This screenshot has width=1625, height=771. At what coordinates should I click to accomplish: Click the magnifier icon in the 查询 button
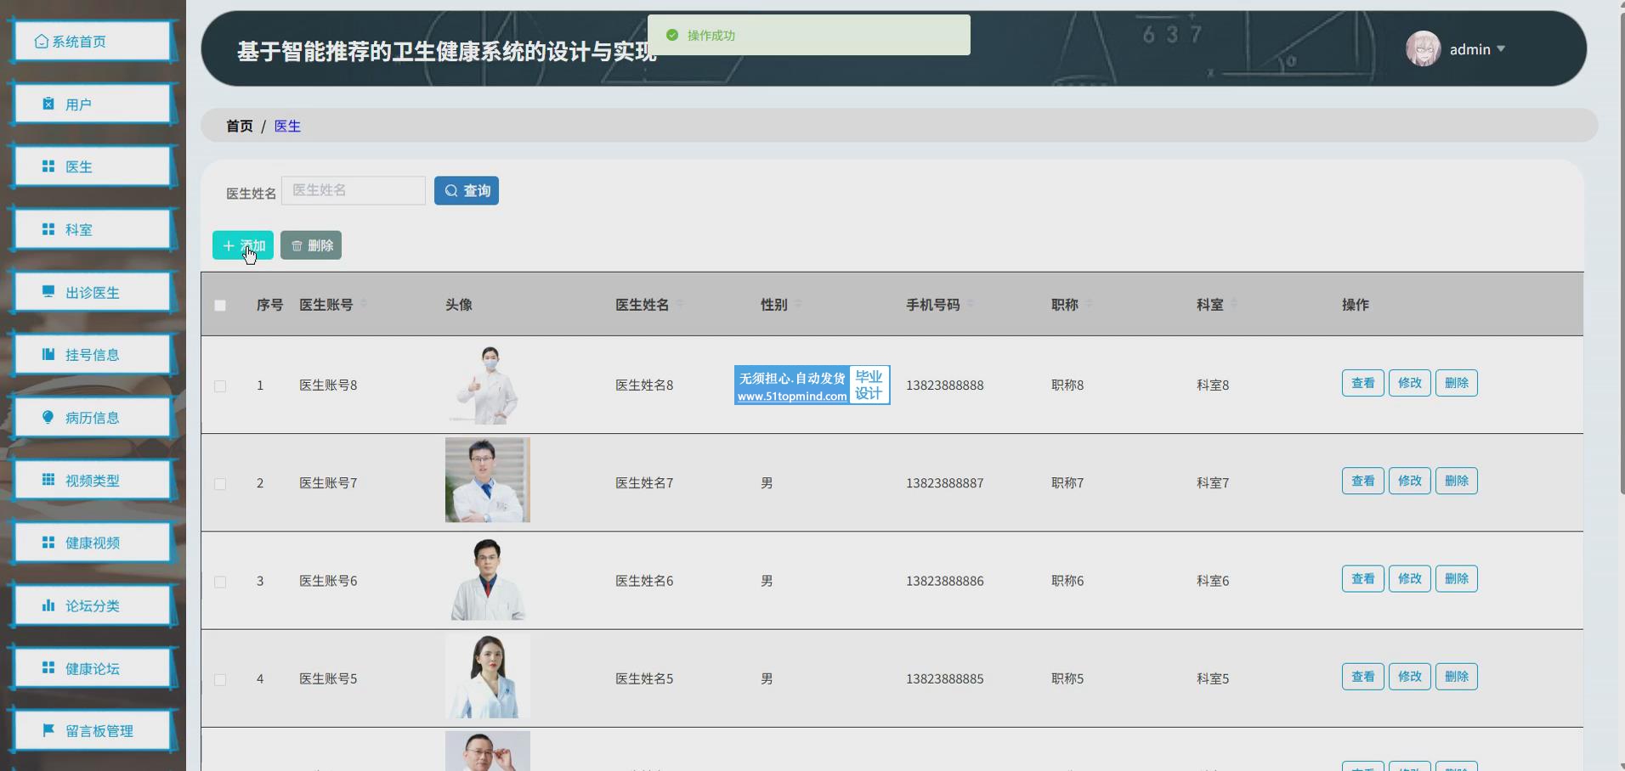click(451, 191)
